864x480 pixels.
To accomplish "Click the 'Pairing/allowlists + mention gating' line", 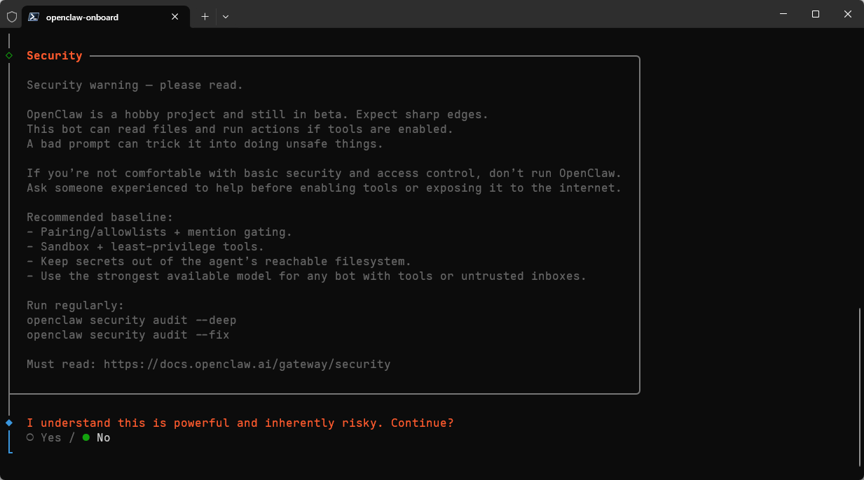I will pyautogui.click(x=160, y=232).
